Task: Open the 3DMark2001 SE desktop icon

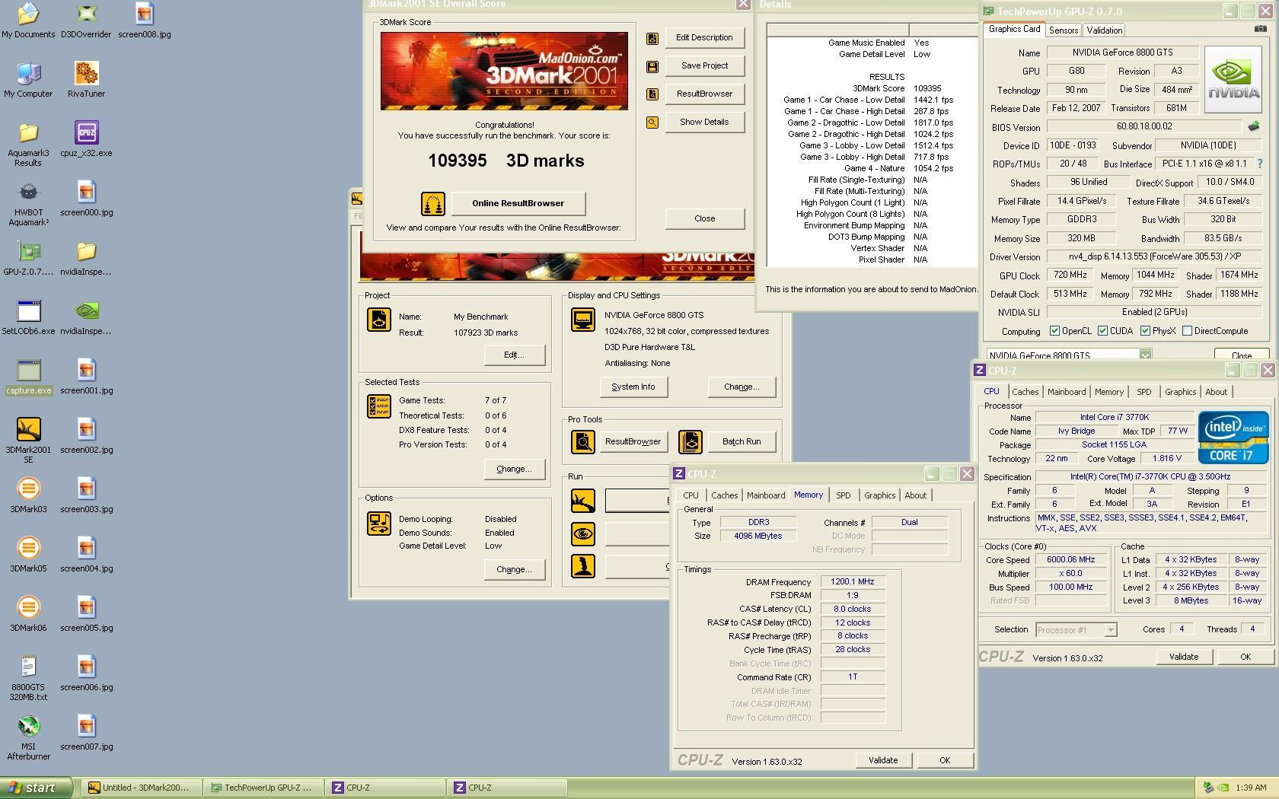Action: [x=28, y=430]
